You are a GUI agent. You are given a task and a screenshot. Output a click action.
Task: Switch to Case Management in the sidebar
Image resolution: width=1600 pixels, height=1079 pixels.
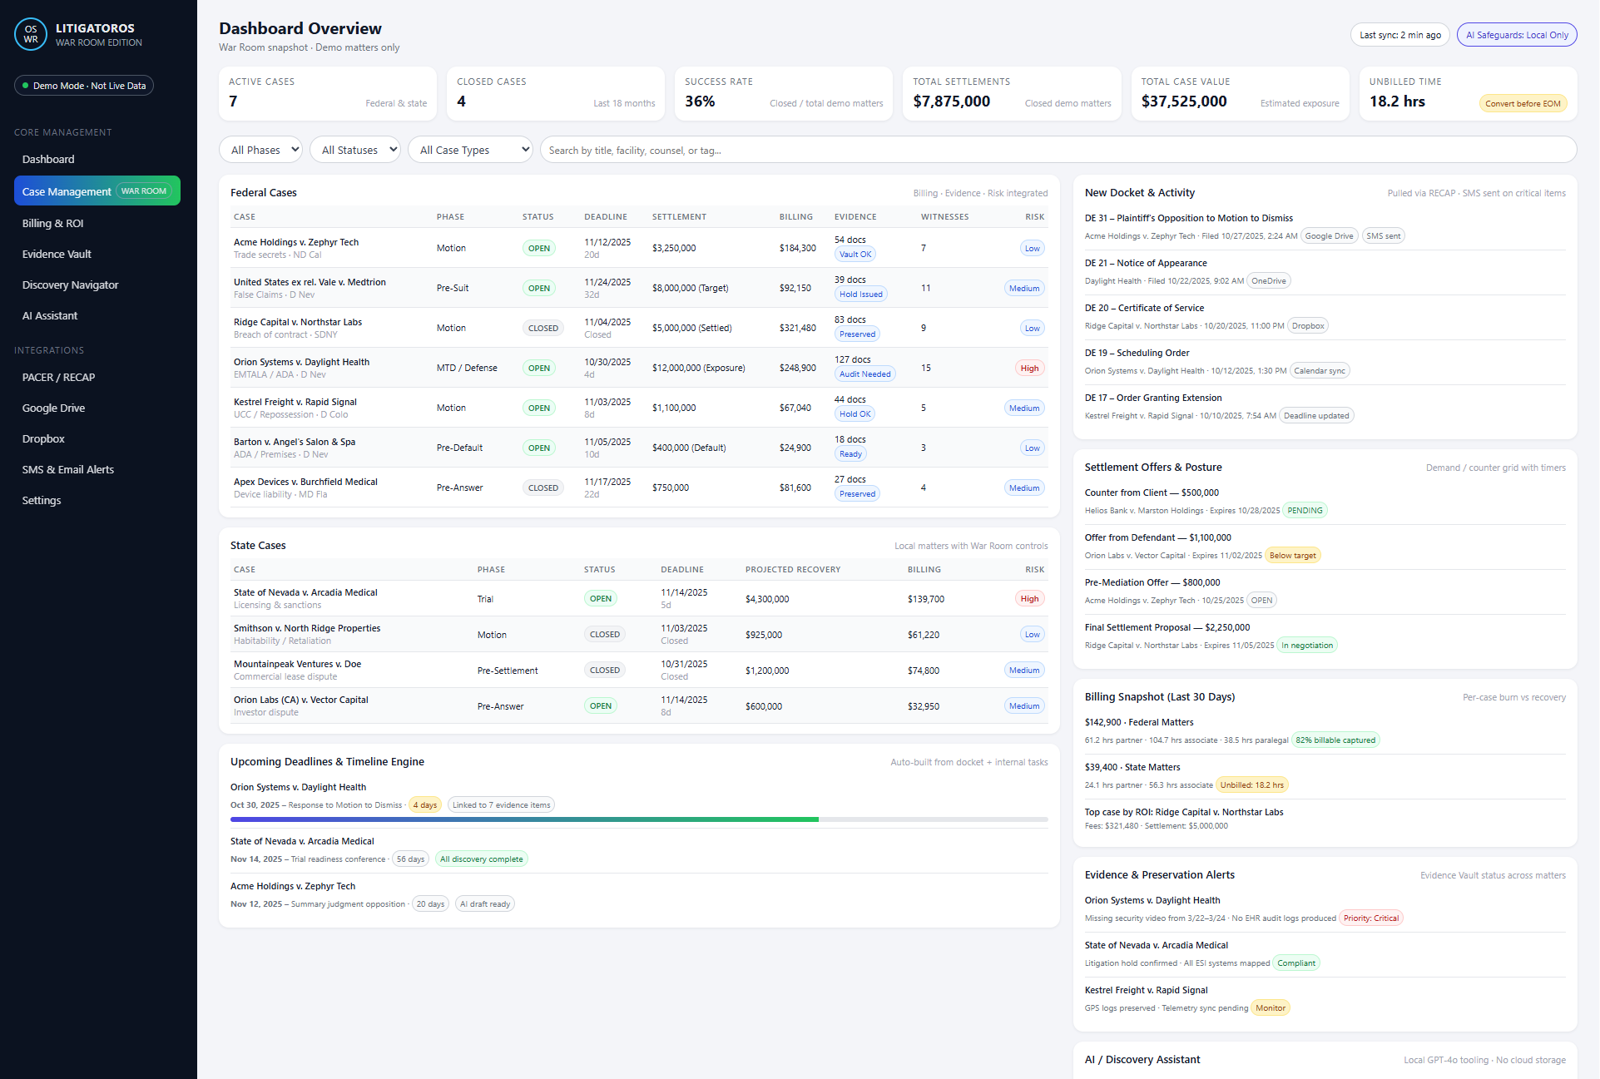(67, 191)
